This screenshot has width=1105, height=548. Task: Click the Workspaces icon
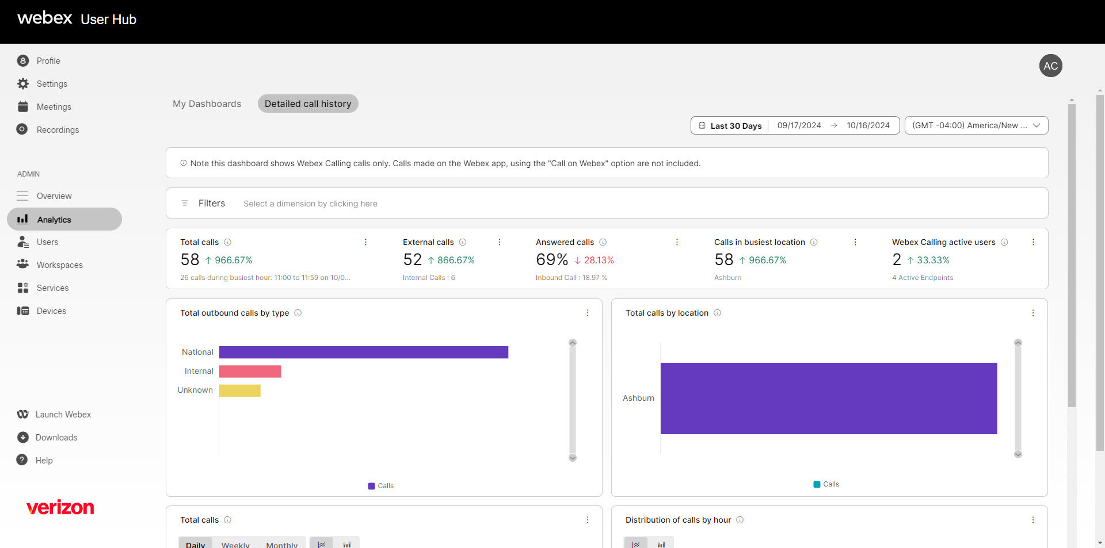tap(23, 264)
